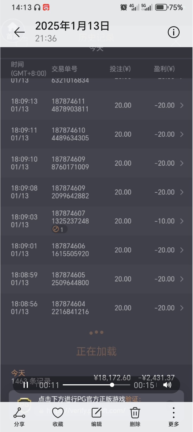
Task: Open the More (更多) menu
Action: click(x=173, y=416)
